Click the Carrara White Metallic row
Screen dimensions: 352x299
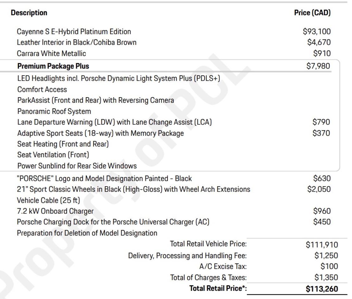[x=51, y=54]
